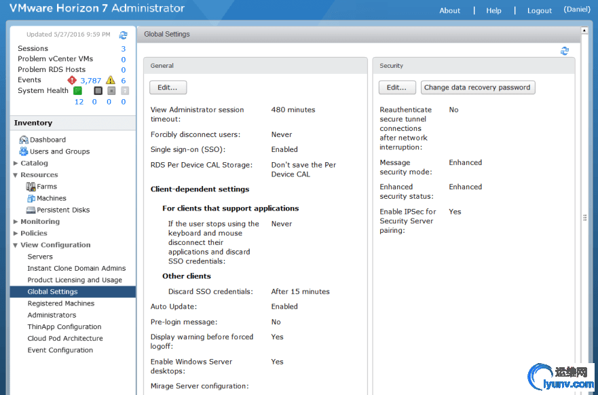Click the dark gray System Health indicator
The height and width of the screenshot is (395, 598).
tap(98, 91)
